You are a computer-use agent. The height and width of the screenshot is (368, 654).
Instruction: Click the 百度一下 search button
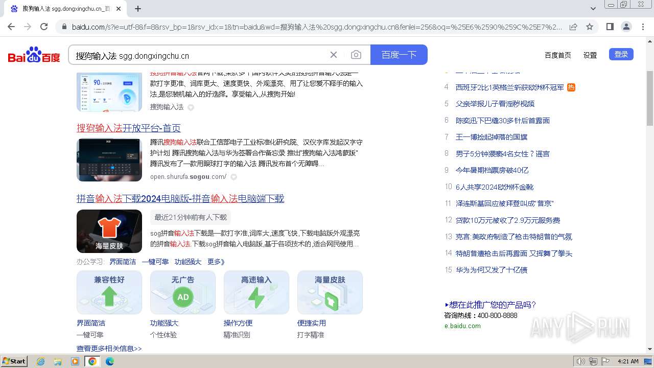(399, 55)
